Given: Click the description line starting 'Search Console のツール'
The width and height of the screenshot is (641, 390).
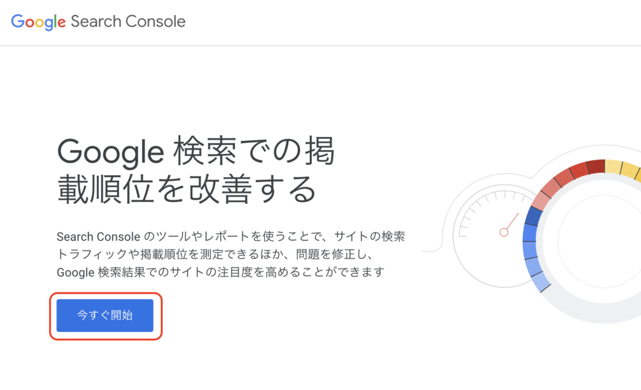Looking at the screenshot, I should 231,236.
